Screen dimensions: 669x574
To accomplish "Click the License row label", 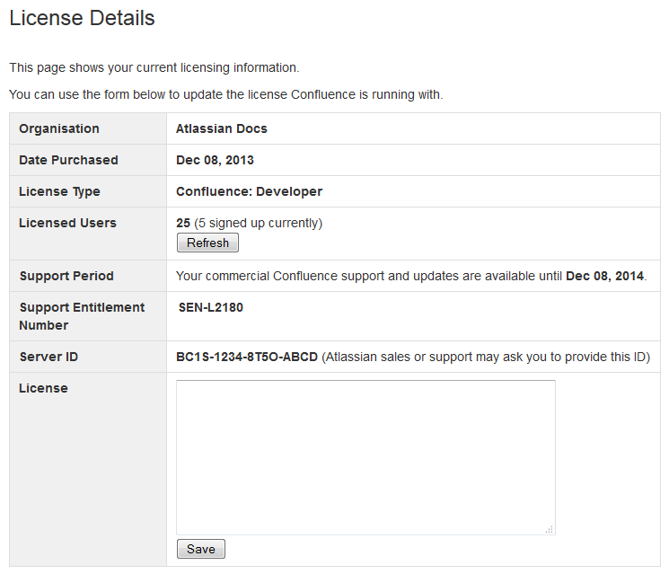I will click(x=43, y=388).
